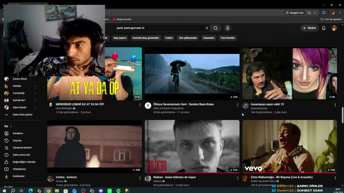Start voice search with the microphone icon
344x193 pixels.
point(228,28)
